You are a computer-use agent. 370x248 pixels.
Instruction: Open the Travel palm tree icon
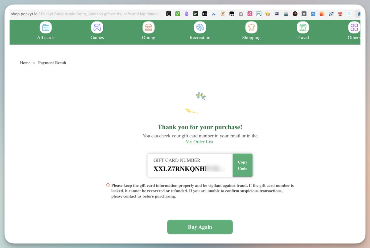click(303, 27)
